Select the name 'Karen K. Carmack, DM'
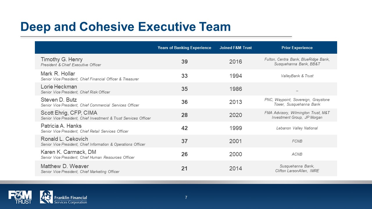This screenshot has width=372, height=209. [69, 152]
